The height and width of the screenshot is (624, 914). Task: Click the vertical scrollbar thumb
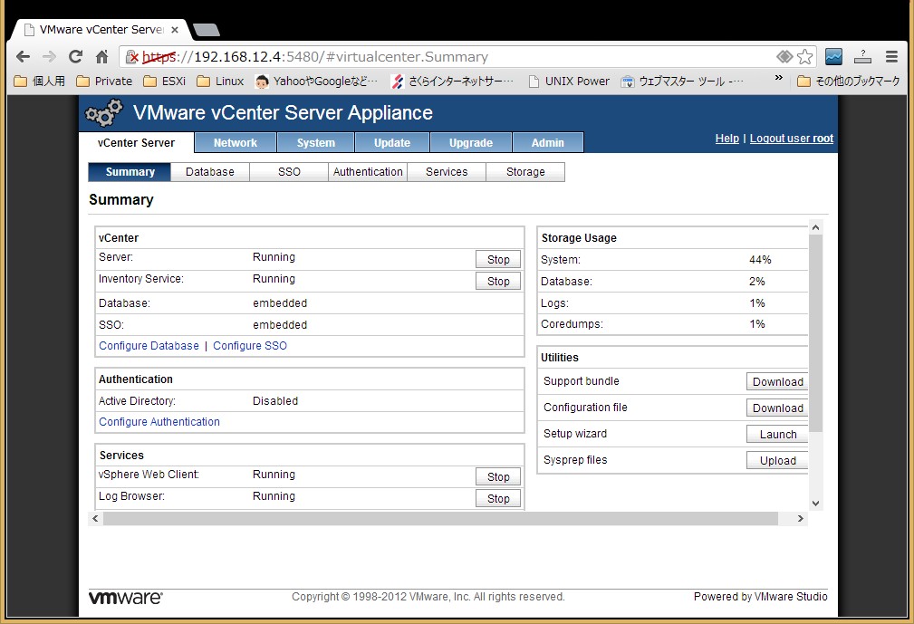coord(815,333)
